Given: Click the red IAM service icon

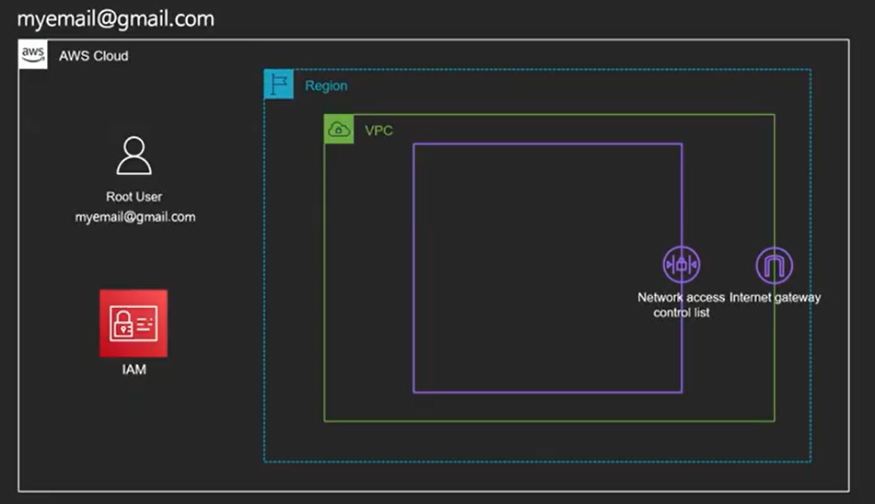Looking at the screenshot, I should pyautogui.click(x=134, y=324).
